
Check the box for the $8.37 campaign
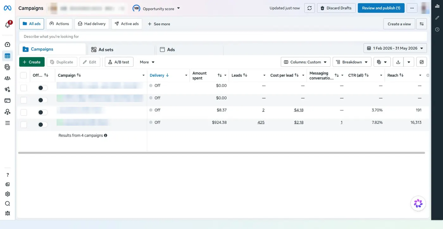click(23, 112)
